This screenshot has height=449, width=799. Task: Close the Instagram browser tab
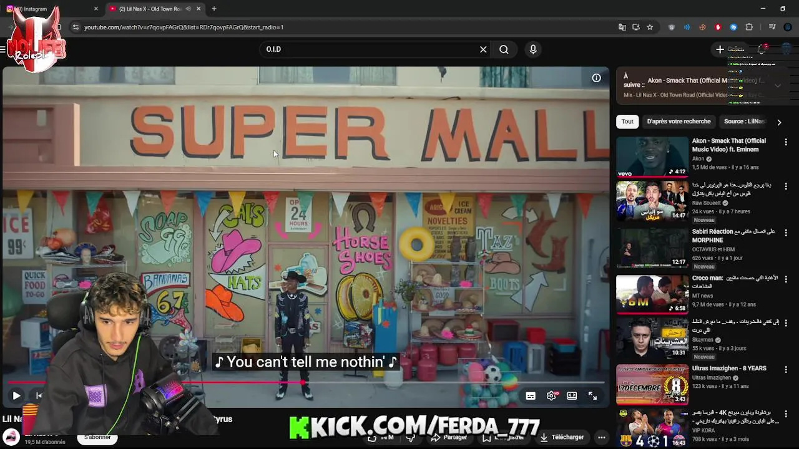point(96,9)
